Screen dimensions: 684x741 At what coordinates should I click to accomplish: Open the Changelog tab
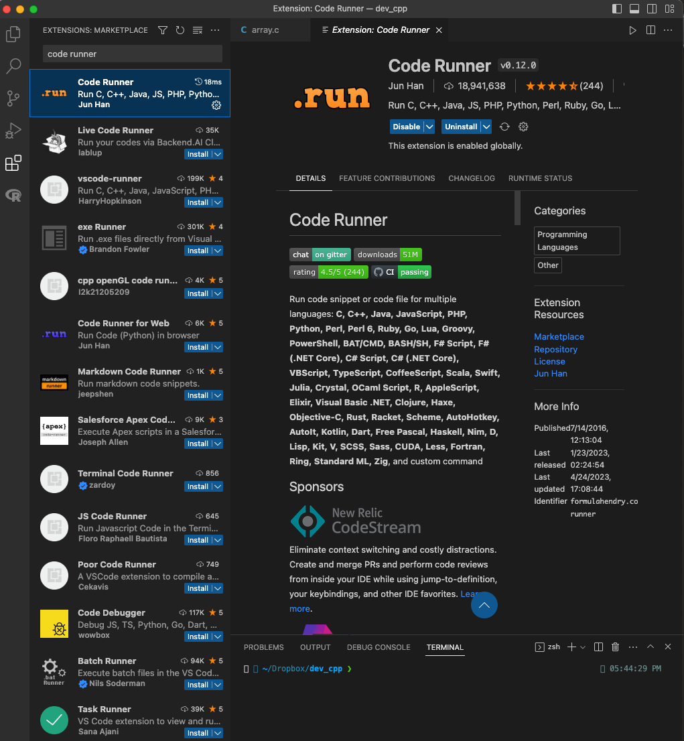click(471, 178)
